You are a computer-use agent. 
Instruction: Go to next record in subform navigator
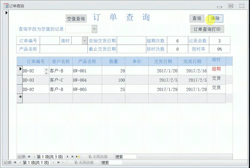pyautogui.click(x=68, y=157)
